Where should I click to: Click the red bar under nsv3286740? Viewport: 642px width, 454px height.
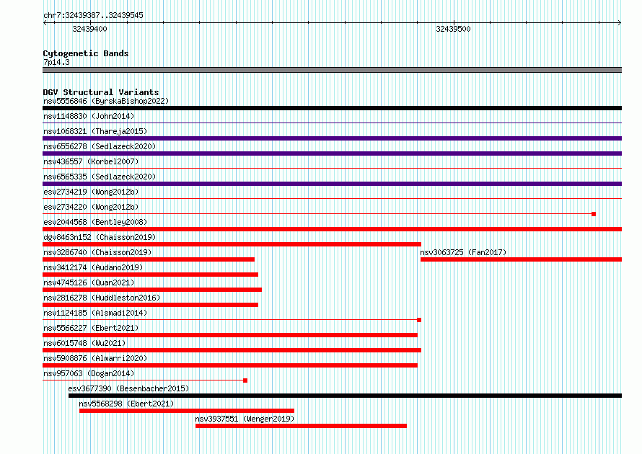(x=149, y=259)
